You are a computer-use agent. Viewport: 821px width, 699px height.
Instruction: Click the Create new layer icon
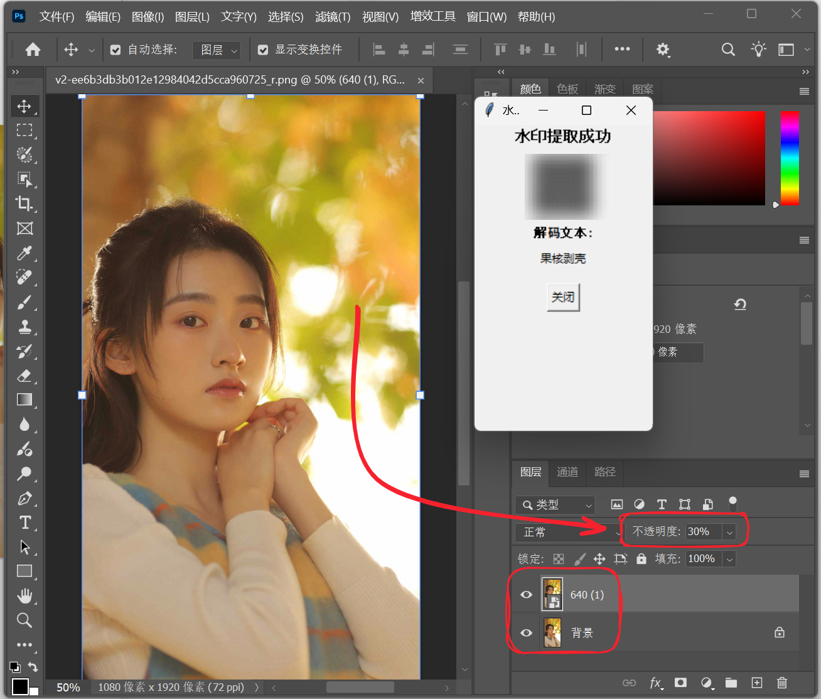click(756, 683)
